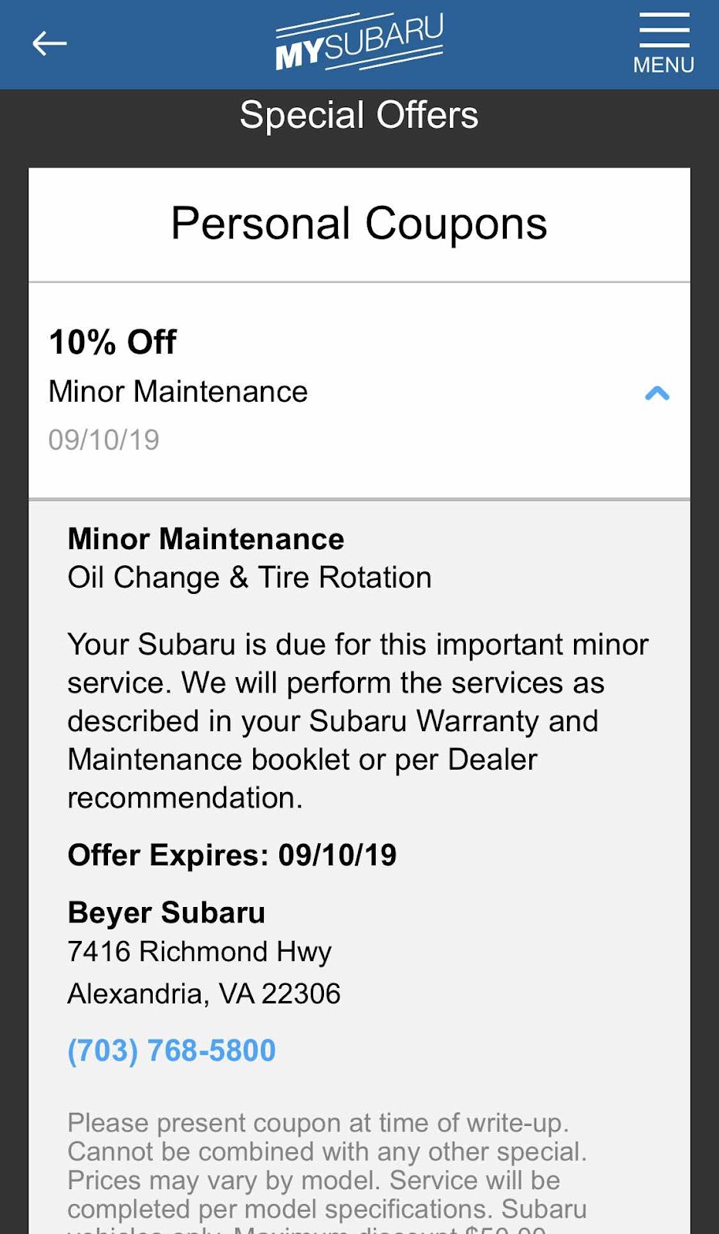Select the Minor Maintenance coupon row
The height and width of the screenshot is (1234, 719).
pyautogui.click(x=359, y=391)
